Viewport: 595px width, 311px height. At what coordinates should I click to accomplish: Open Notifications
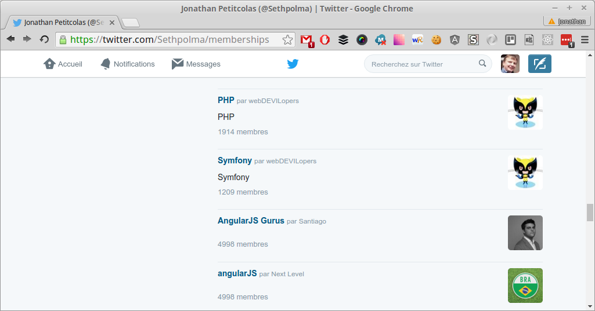pos(128,64)
